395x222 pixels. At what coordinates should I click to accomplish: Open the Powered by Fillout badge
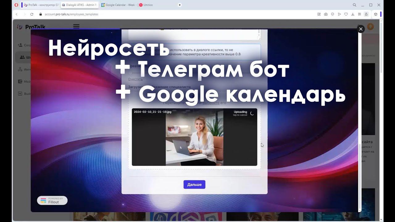click(52, 200)
